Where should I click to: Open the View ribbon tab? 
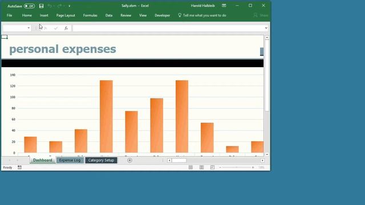143,15
